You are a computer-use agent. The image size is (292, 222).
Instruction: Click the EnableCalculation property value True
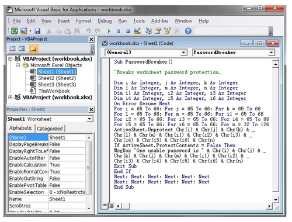(67, 165)
